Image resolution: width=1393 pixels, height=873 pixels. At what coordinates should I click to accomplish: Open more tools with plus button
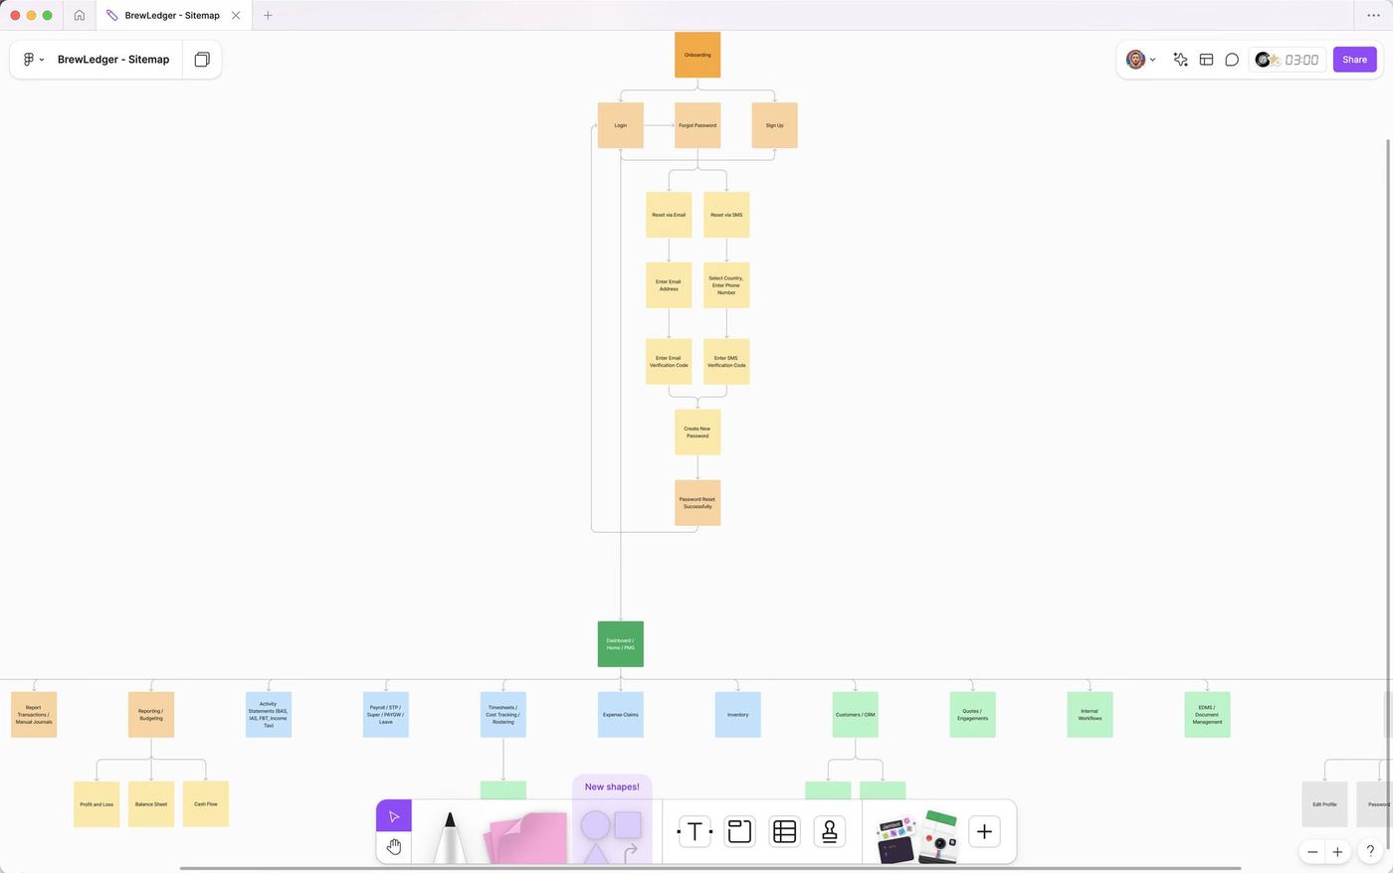(x=984, y=831)
